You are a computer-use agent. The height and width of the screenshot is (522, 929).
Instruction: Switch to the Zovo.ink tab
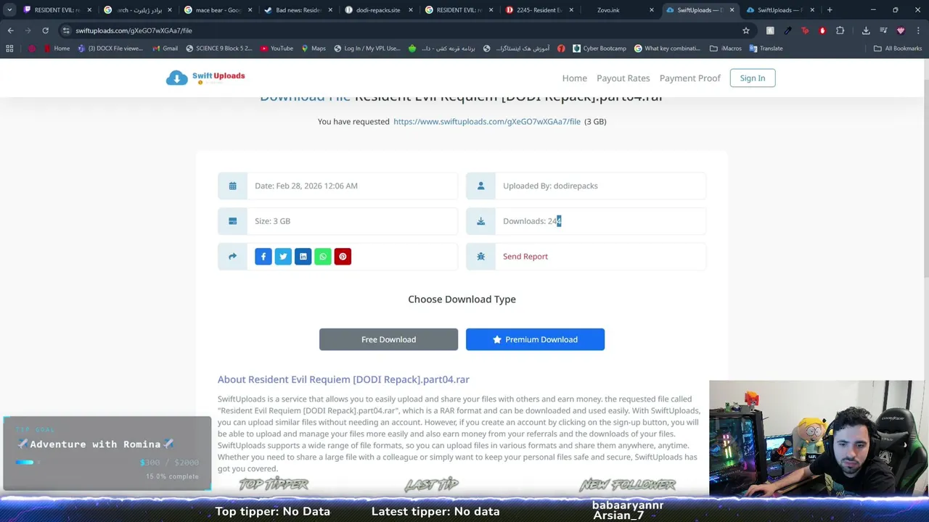620,10
